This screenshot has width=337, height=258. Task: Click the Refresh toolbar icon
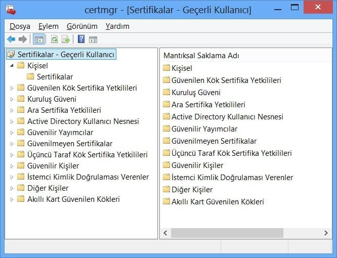point(54,39)
